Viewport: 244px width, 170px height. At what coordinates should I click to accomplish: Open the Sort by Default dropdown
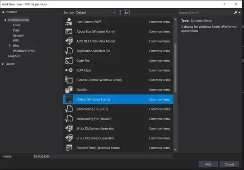95,13
